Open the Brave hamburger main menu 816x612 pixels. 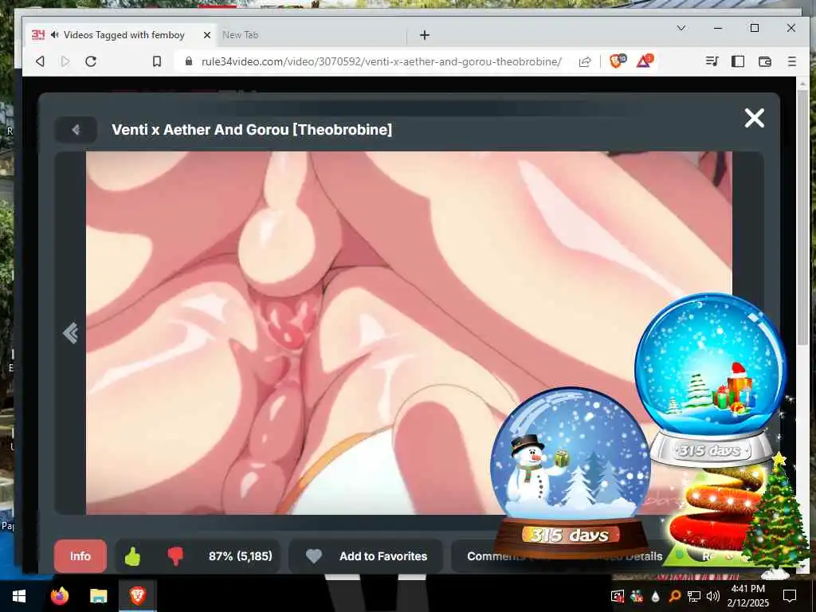[x=791, y=61]
